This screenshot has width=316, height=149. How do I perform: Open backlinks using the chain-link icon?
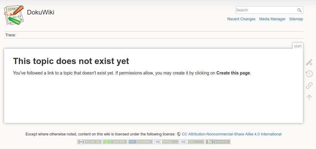309,86
